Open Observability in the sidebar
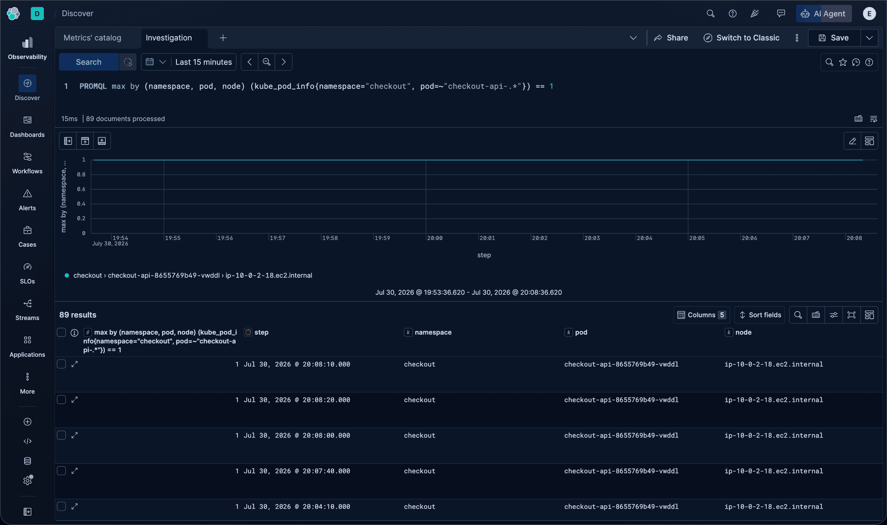Viewport: 887px width, 525px height. tap(27, 48)
